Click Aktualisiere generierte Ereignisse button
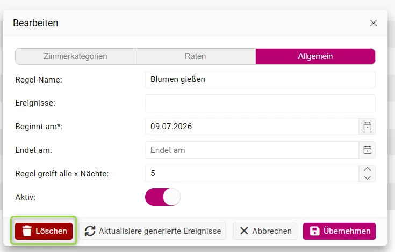Image resolution: width=395 pixels, height=252 pixels. click(x=153, y=231)
